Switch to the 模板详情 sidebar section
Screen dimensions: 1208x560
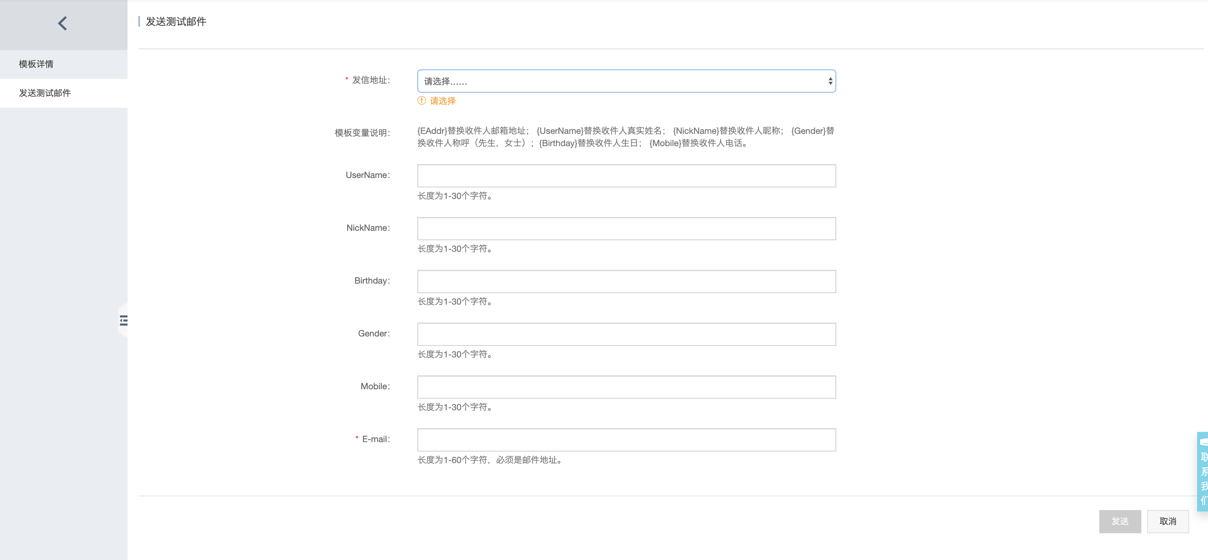pyautogui.click(x=37, y=64)
